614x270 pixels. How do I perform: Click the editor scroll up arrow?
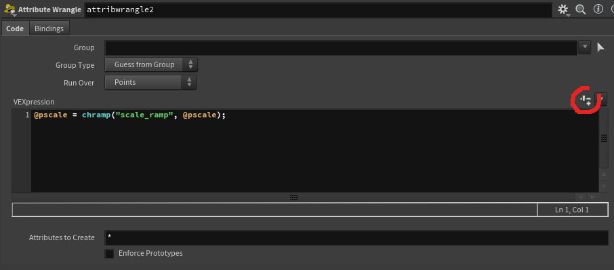(605, 173)
